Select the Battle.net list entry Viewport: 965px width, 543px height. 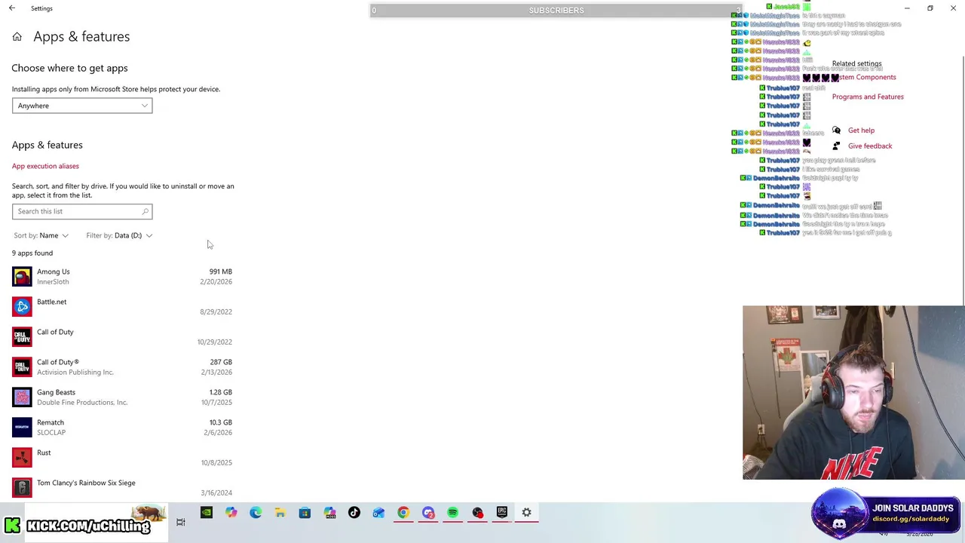[x=122, y=307]
